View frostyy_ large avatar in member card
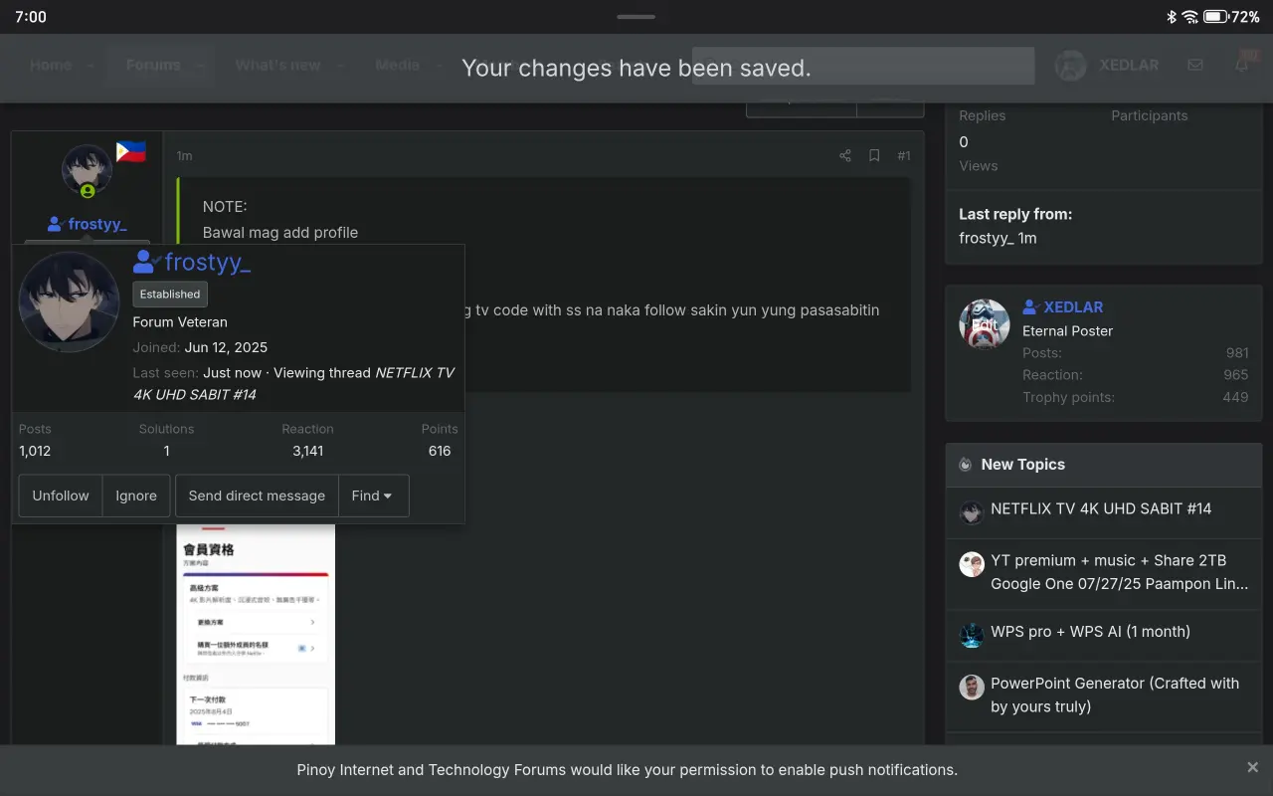Image resolution: width=1273 pixels, height=796 pixels. (x=70, y=301)
